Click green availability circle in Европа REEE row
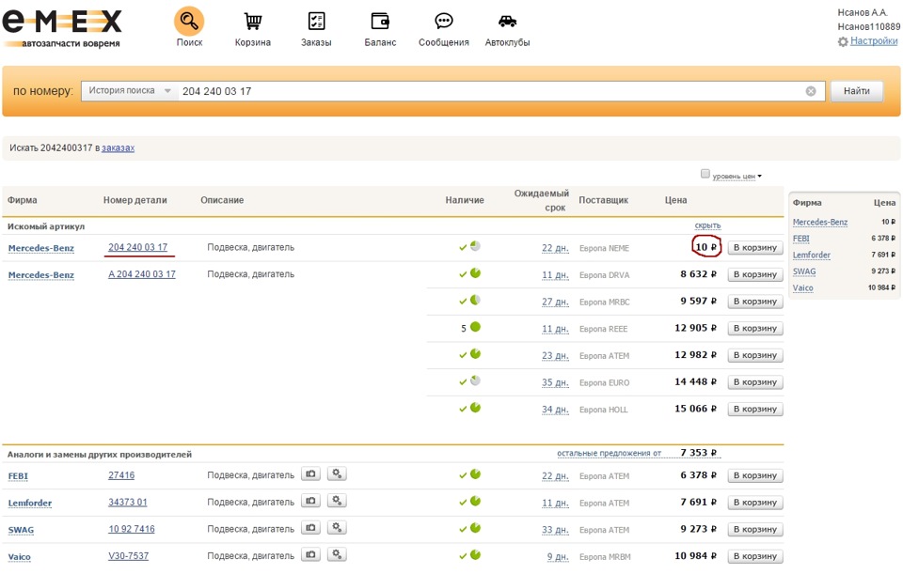903x574 pixels. point(475,327)
